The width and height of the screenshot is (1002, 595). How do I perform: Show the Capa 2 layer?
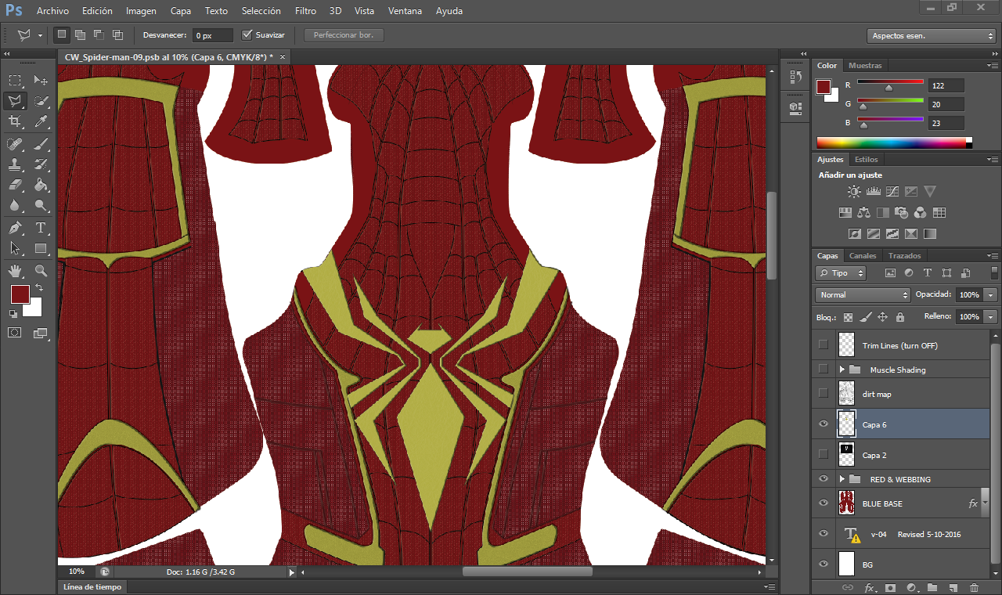[823, 454]
